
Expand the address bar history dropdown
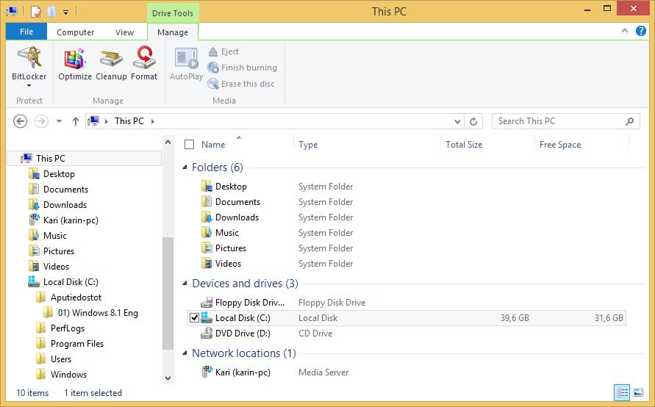click(457, 121)
